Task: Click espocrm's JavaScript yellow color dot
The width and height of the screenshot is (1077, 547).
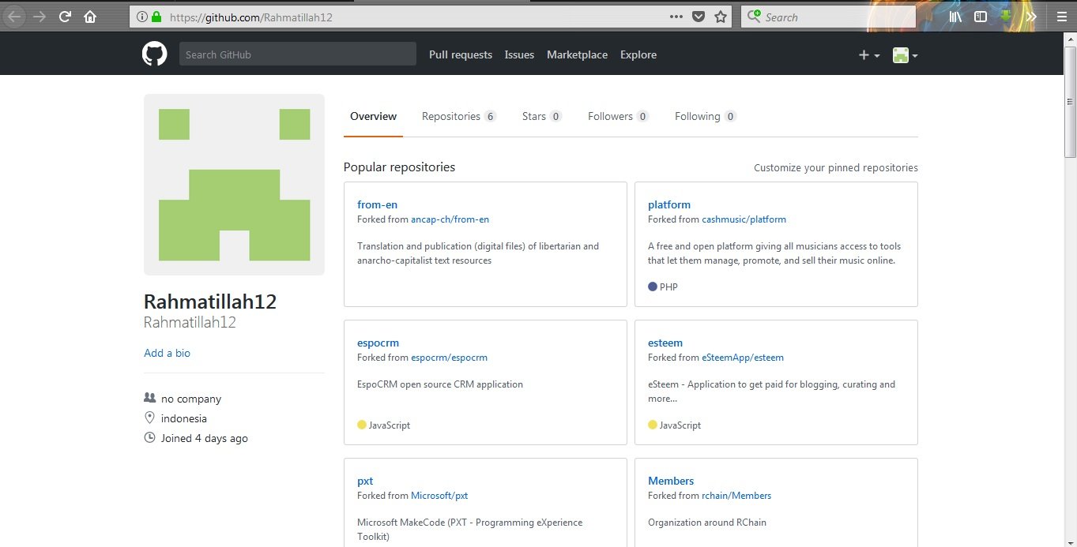Action: 362,425
